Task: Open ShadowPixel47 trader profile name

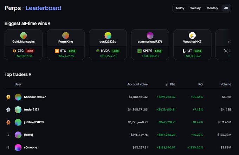Action: click(35, 97)
